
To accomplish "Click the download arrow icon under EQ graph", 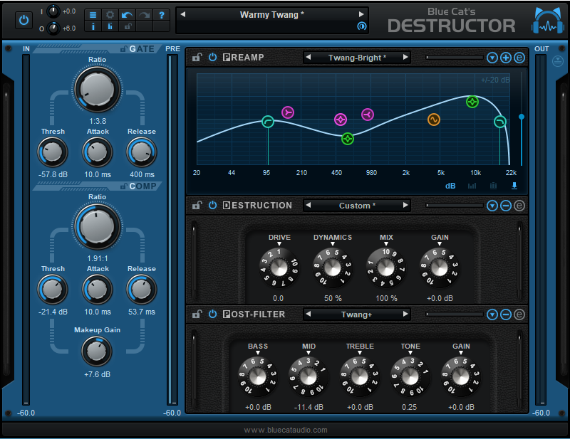I will point(514,186).
